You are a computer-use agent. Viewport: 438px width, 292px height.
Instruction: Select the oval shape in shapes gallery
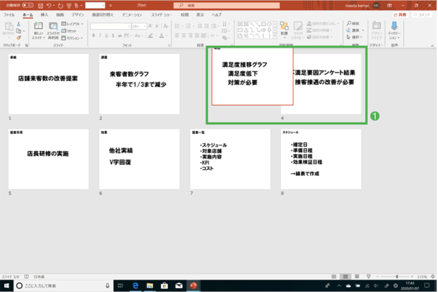tap(269, 24)
